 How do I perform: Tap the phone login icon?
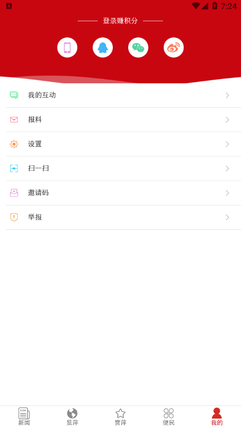tap(67, 47)
